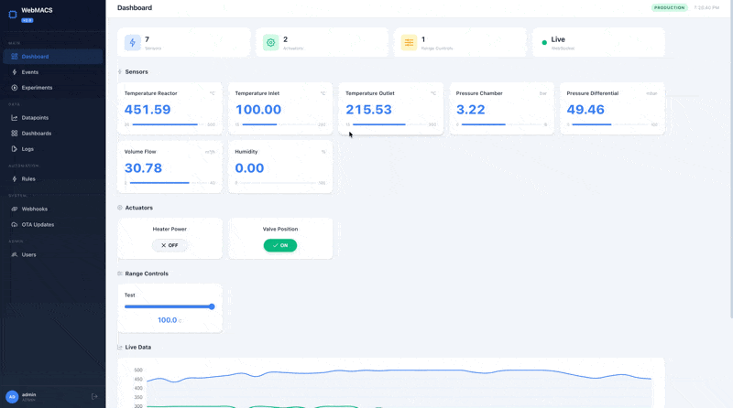The height and width of the screenshot is (408, 733).
Task: Click the Dashboard grid icon in sidebar
Action: point(15,57)
